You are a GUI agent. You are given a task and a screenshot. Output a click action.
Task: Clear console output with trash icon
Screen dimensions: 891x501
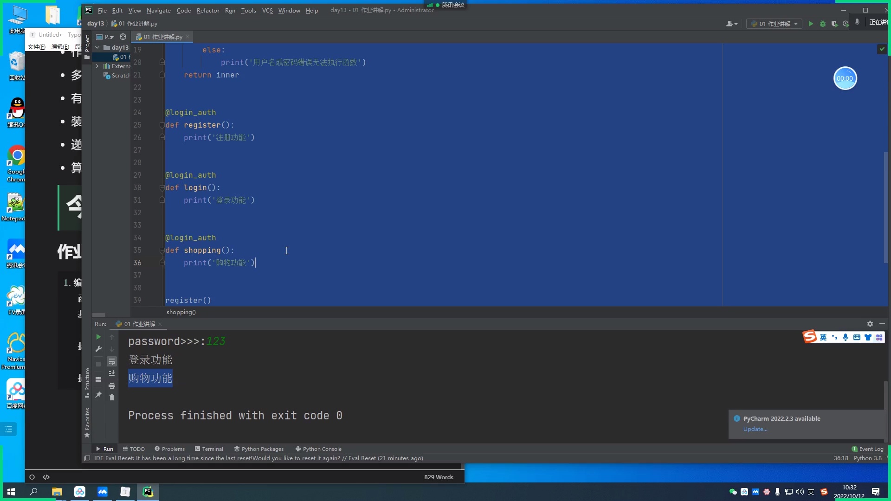(112, 398)
